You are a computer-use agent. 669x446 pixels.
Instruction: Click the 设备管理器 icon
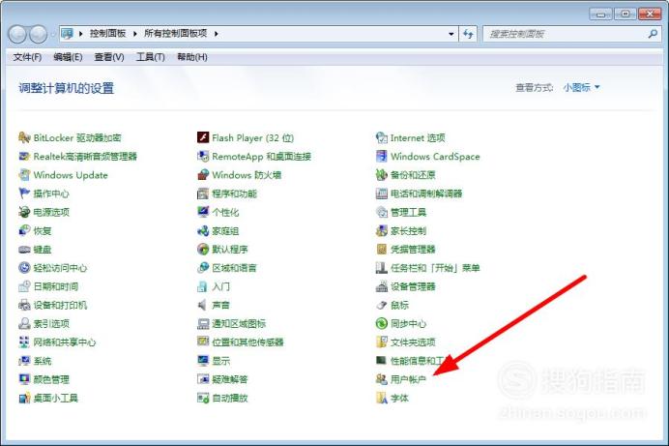pos(382,286)
